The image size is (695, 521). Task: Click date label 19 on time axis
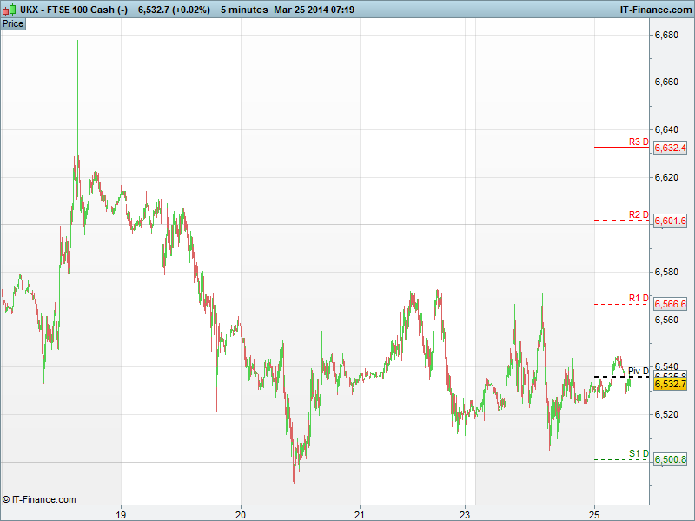(122, 511)
